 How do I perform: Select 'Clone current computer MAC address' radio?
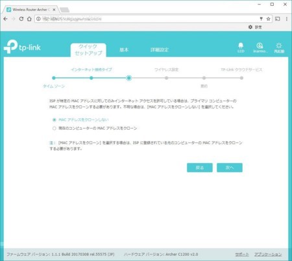pyautogui.click(x=55, y=129)
